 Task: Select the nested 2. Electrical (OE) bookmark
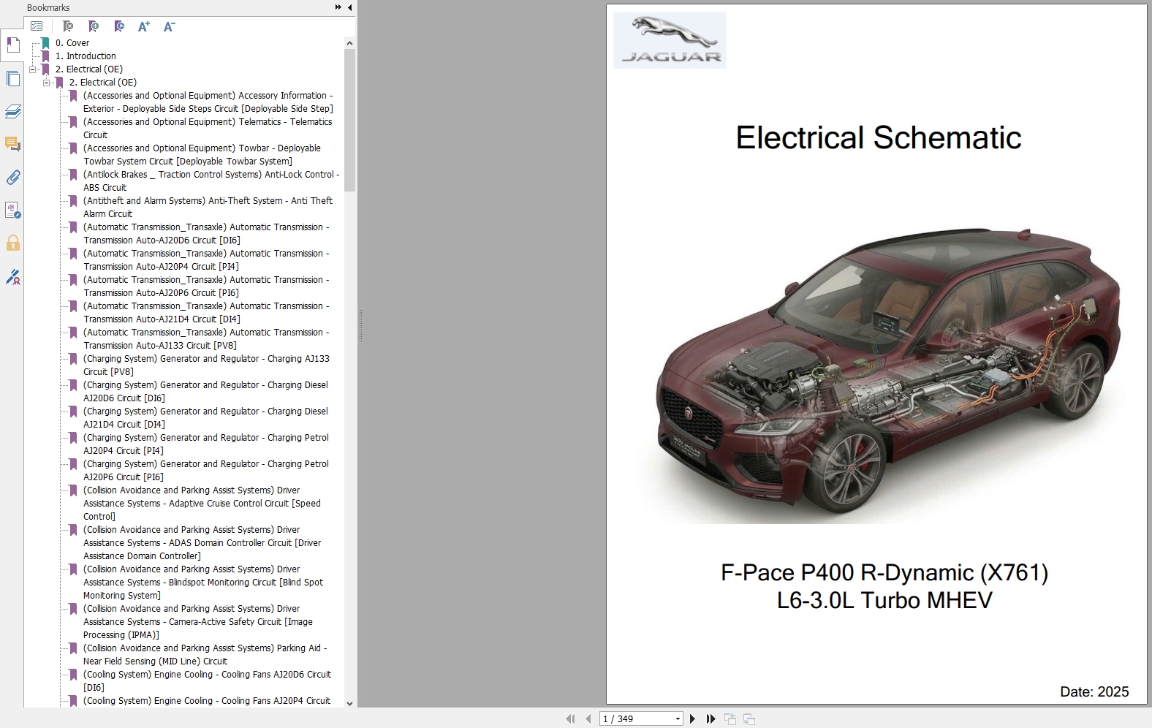(102, 83)
